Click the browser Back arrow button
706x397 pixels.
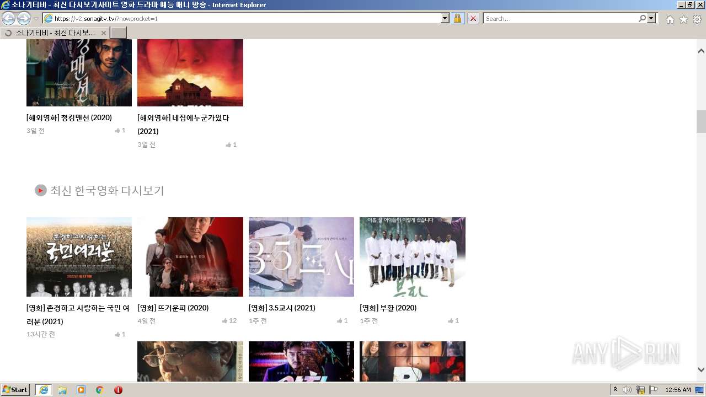click(8, 18)
